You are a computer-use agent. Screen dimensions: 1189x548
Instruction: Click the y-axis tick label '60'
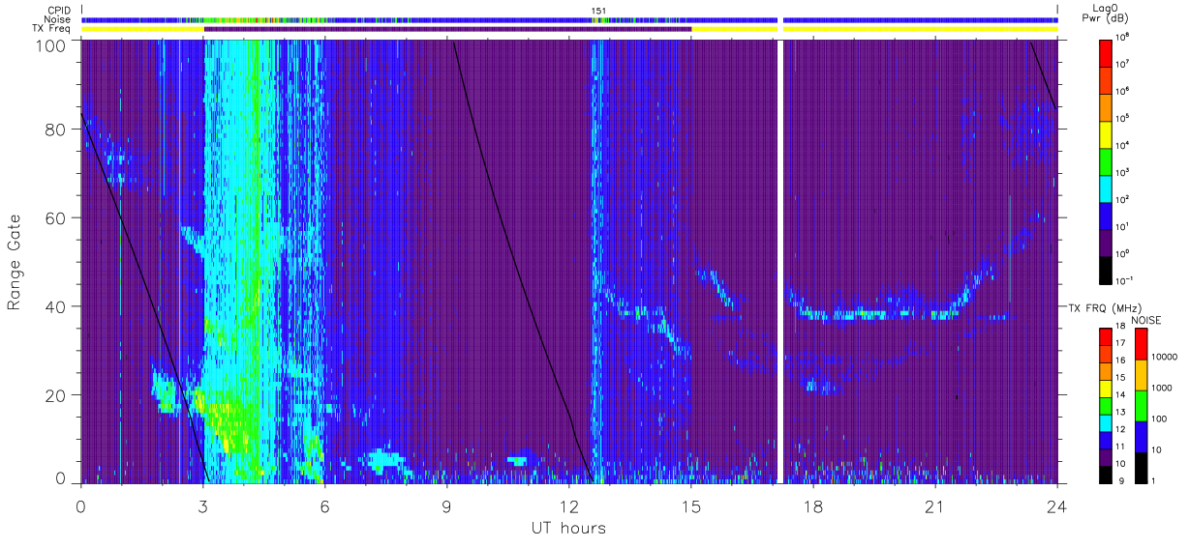tap(55, 217)
